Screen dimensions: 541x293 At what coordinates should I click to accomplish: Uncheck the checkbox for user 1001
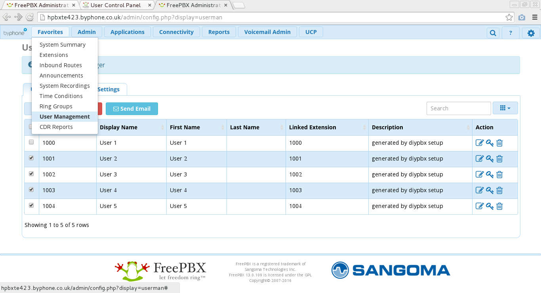point(31,158)
